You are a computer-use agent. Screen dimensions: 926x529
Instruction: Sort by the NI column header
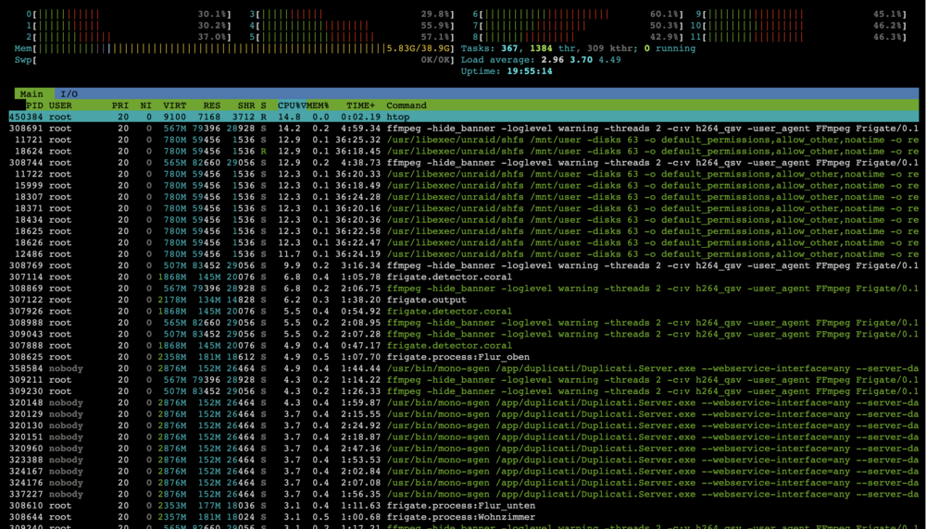click(x=146, y=105)
